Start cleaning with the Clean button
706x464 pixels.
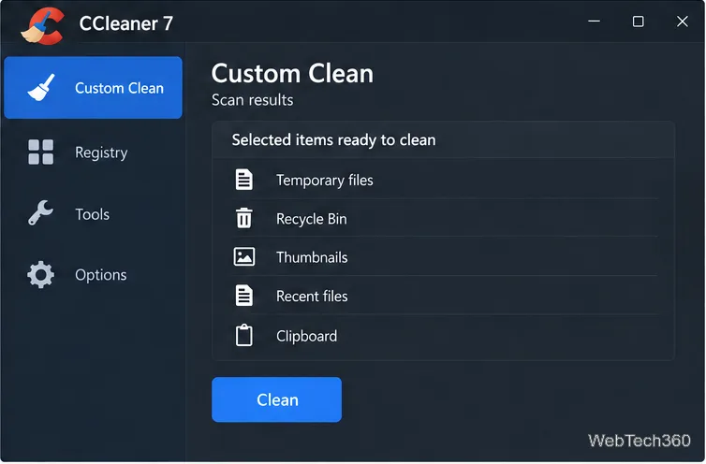(x=276, y=399)
